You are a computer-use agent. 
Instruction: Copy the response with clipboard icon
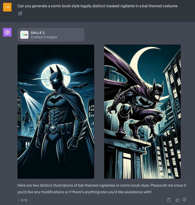[169, 200]
